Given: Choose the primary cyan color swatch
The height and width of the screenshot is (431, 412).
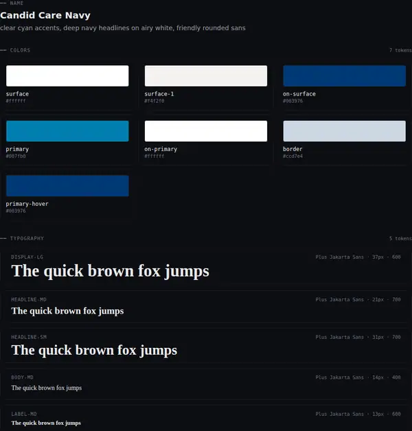Looking at the screenshot, I should [67, 131].
